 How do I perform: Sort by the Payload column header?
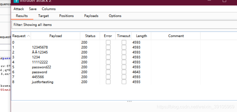pyautogui.click(x=55, y=36)
